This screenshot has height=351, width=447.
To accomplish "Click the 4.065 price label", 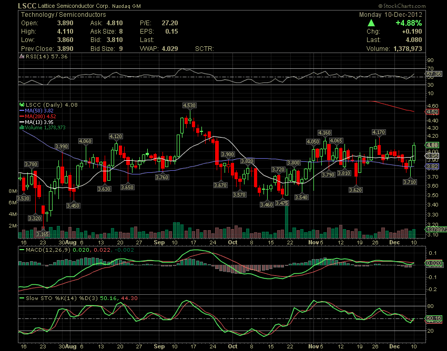I will tap(336, 141).
